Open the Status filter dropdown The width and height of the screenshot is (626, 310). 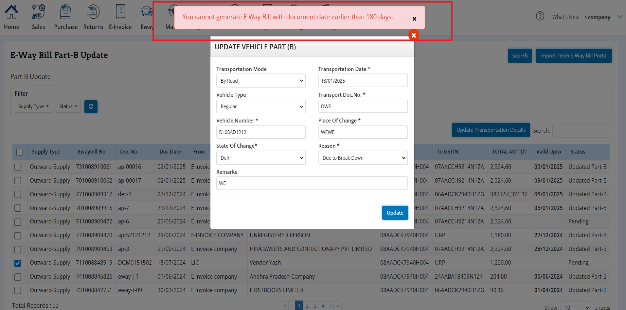[x=68, y=106]
